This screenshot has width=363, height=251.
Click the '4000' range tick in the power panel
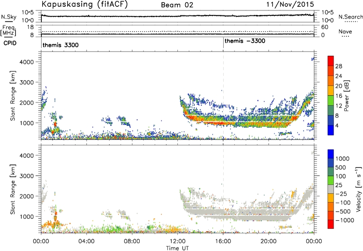pyautogui.click(x=27, y=62)
